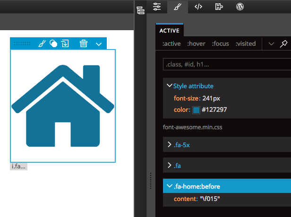Click the "\f015" content value
291x217 pixels.
210,199
